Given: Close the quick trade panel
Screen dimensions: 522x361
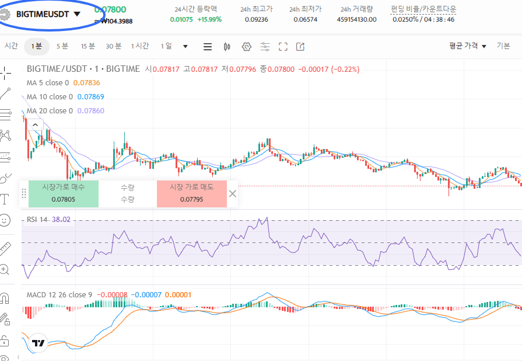Looking at the screenshot, I should tap(233, 194).
